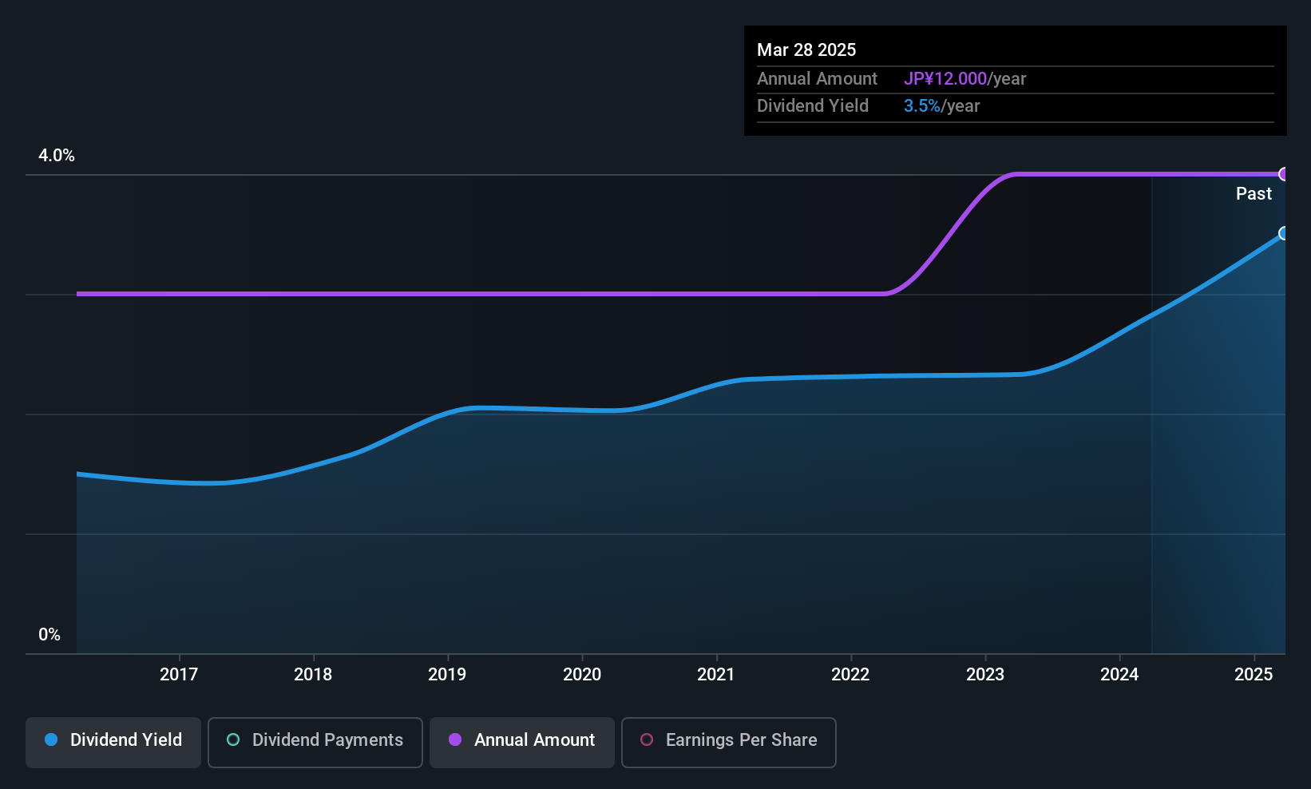Click the JP¥12.000 annual amount value

click(x=945, y=79)
